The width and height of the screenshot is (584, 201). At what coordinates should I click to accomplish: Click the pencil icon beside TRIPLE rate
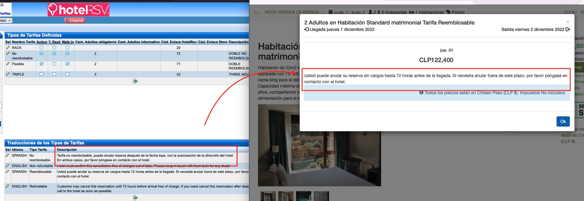[x=8, y=74]
